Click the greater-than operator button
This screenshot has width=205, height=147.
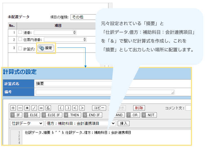[x=82, y=108]
